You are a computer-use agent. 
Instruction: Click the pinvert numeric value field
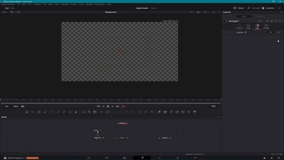(x=271, y=32)
